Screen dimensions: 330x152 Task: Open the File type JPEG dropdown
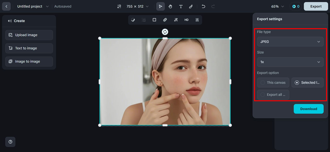coord(290,42)
